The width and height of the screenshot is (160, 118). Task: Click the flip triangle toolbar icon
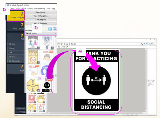(67, 44)
